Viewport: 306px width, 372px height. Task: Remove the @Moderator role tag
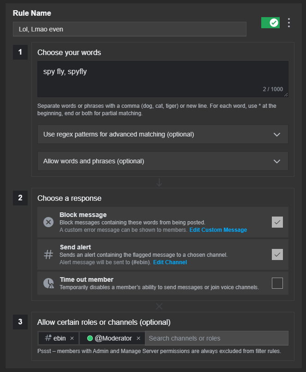tap(138, 338)
